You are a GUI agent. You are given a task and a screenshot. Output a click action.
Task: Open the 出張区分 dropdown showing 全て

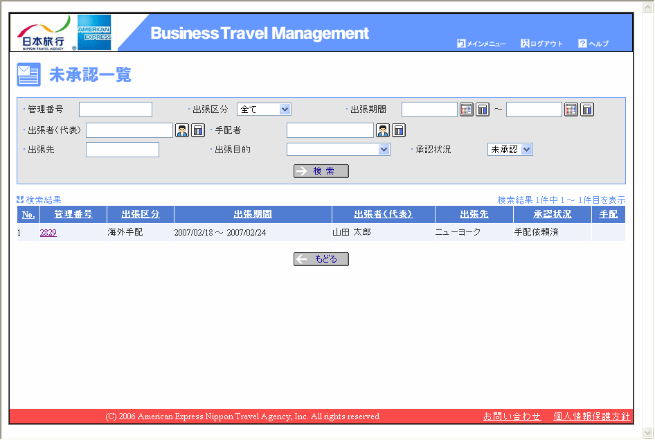click(x=264, y=109)
